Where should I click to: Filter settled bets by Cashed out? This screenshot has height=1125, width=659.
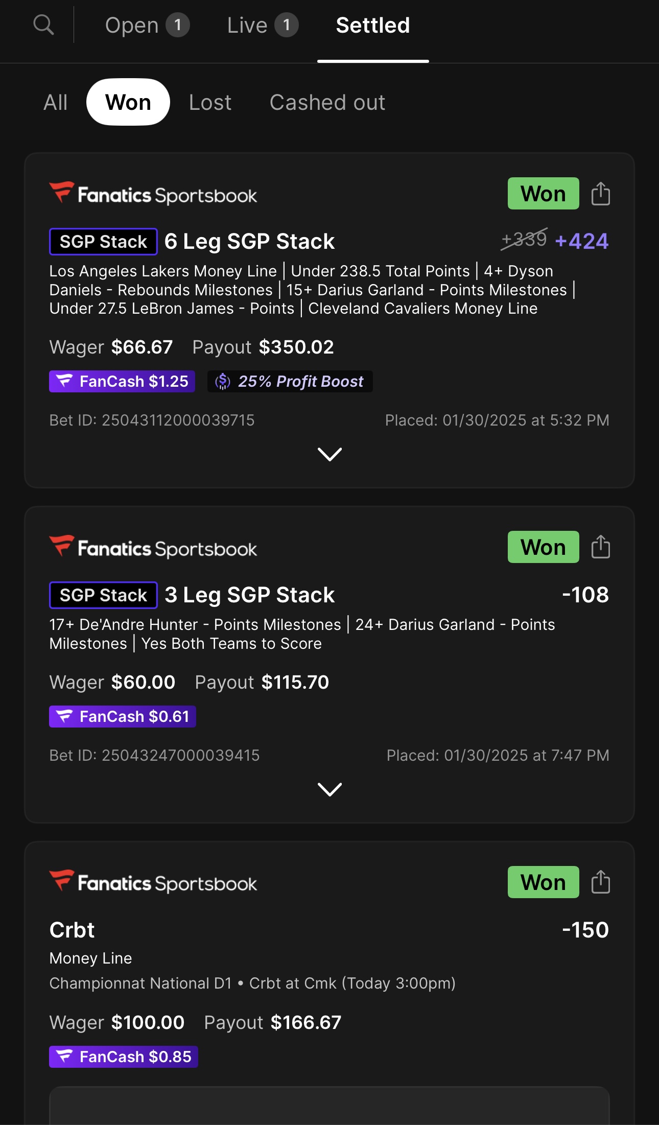(x=327, y=102)
